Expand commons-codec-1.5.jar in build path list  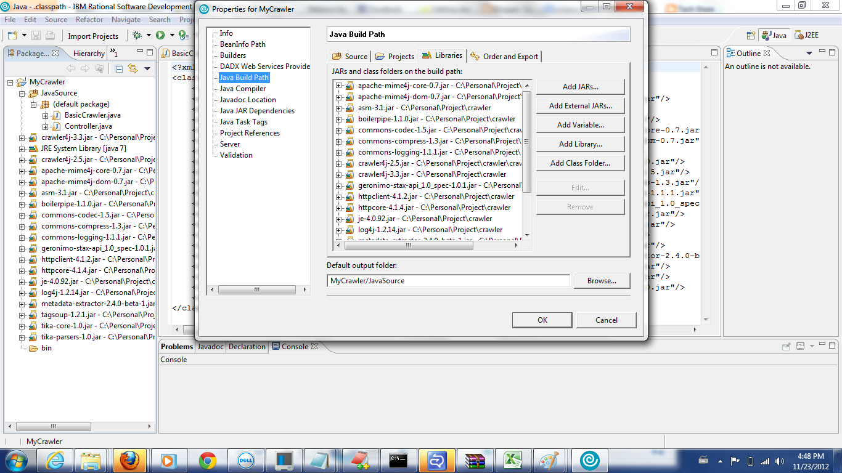(339, 130)
